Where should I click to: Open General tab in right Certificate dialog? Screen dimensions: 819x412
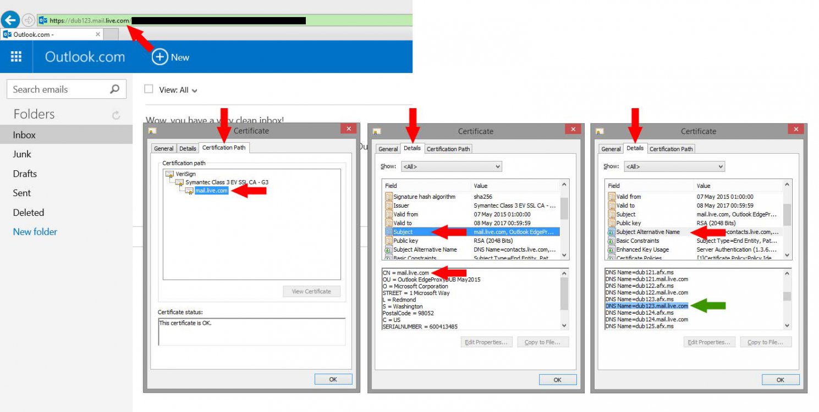click(x=611, y=149)
